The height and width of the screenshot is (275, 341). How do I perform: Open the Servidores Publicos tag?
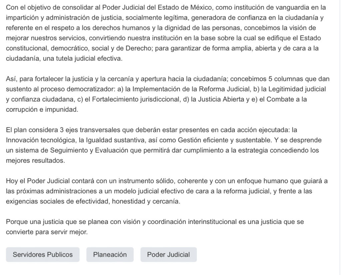pos(43,255)
